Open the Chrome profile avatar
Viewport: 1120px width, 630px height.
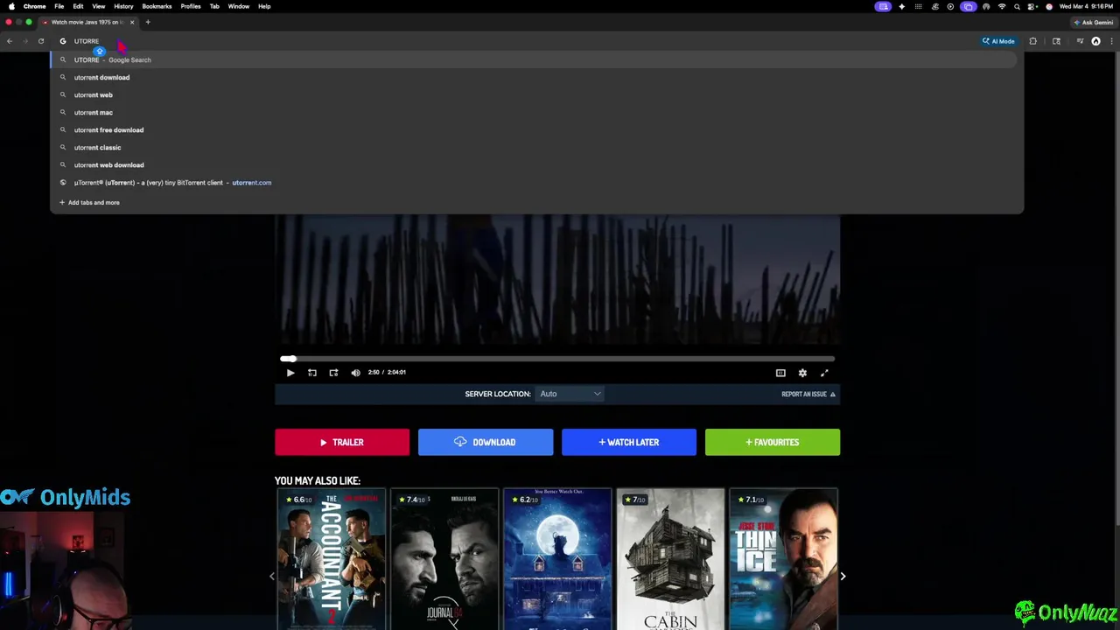coord(1095,41)
